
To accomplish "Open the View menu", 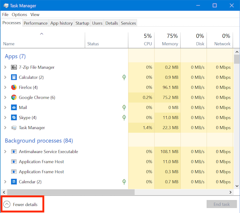I will click(x=35, y=14).
